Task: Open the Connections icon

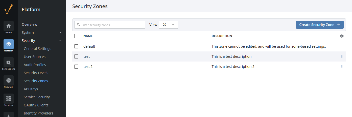Action: 9,62
